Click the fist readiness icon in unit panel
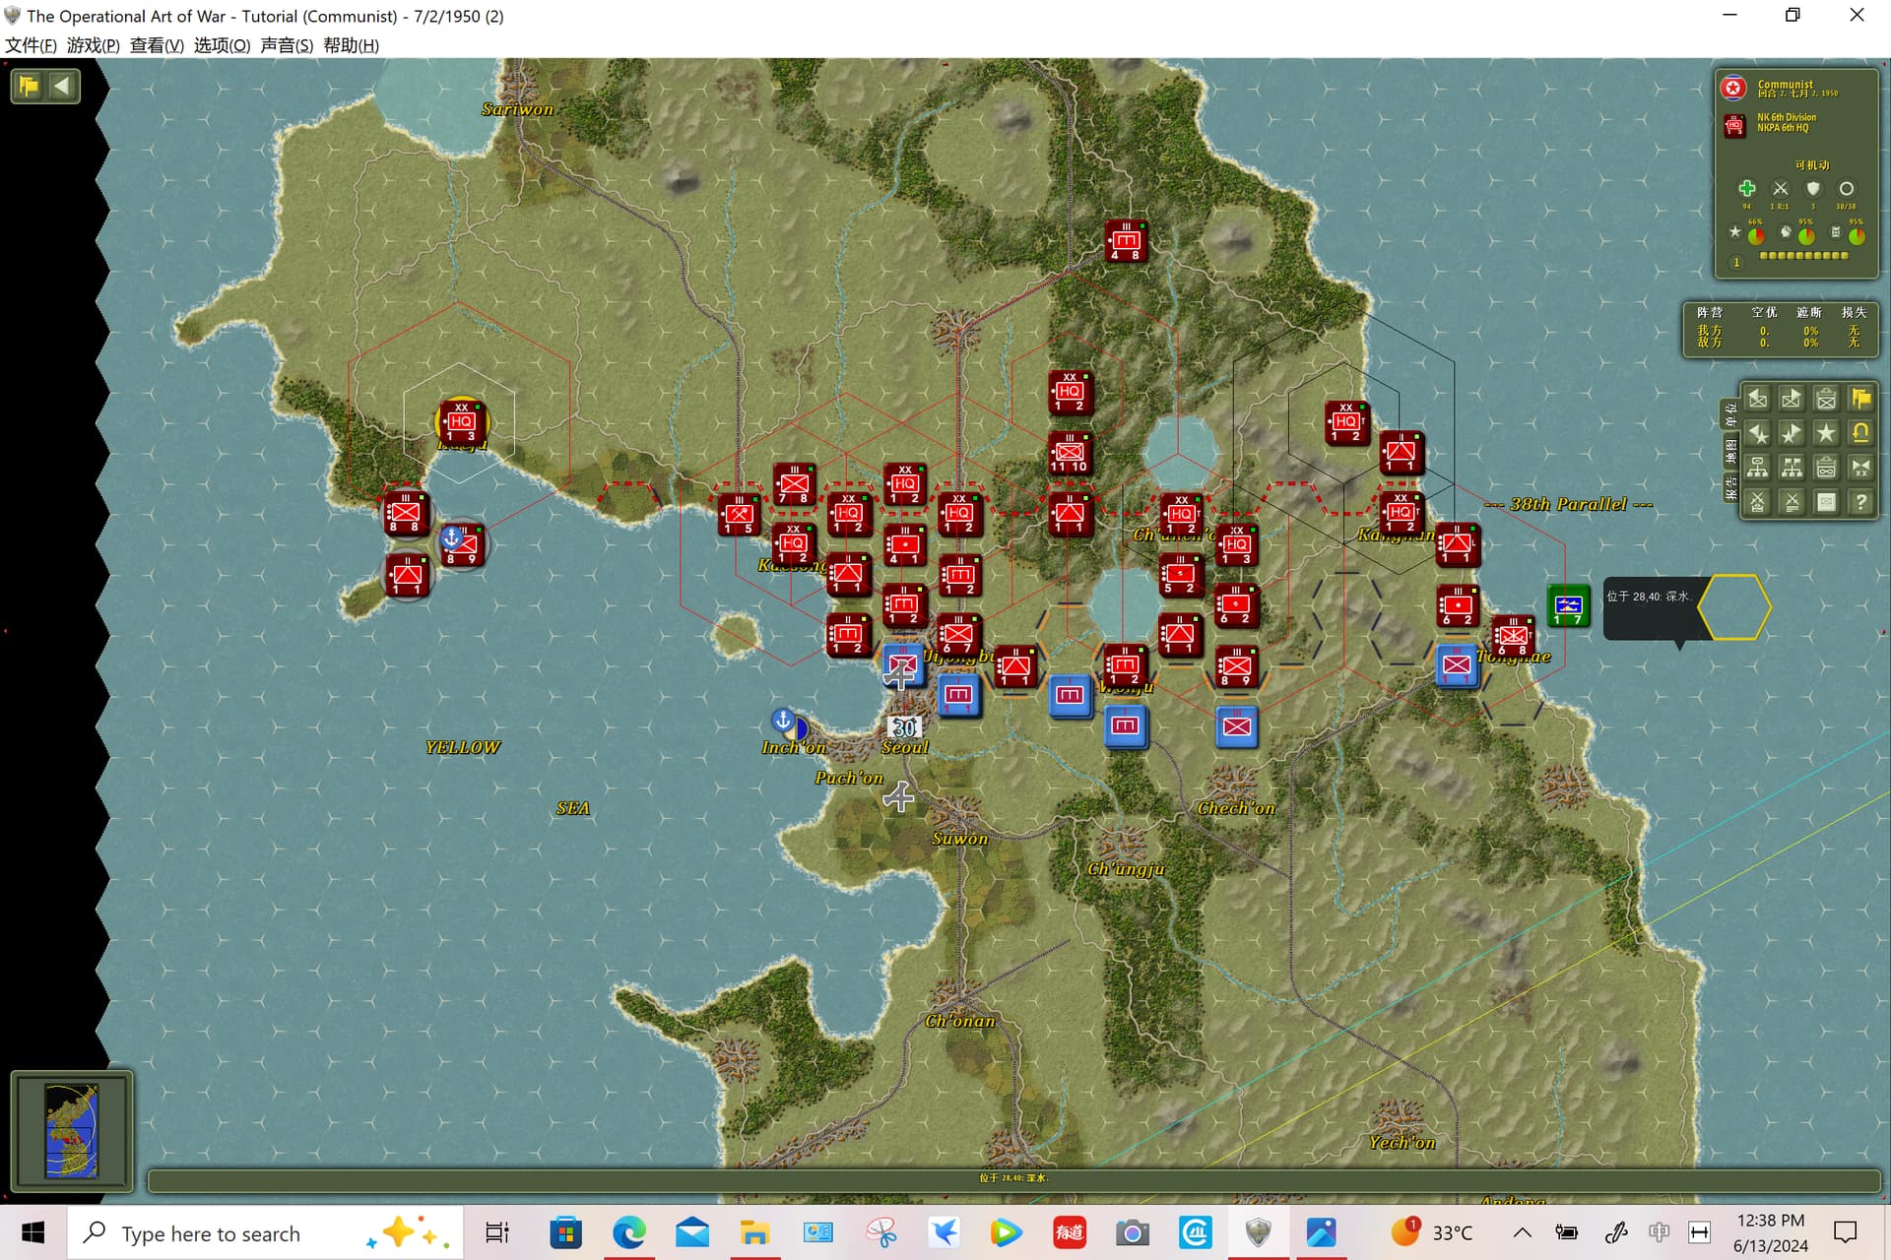The image size is (1891, 1260). point(1786,232)
